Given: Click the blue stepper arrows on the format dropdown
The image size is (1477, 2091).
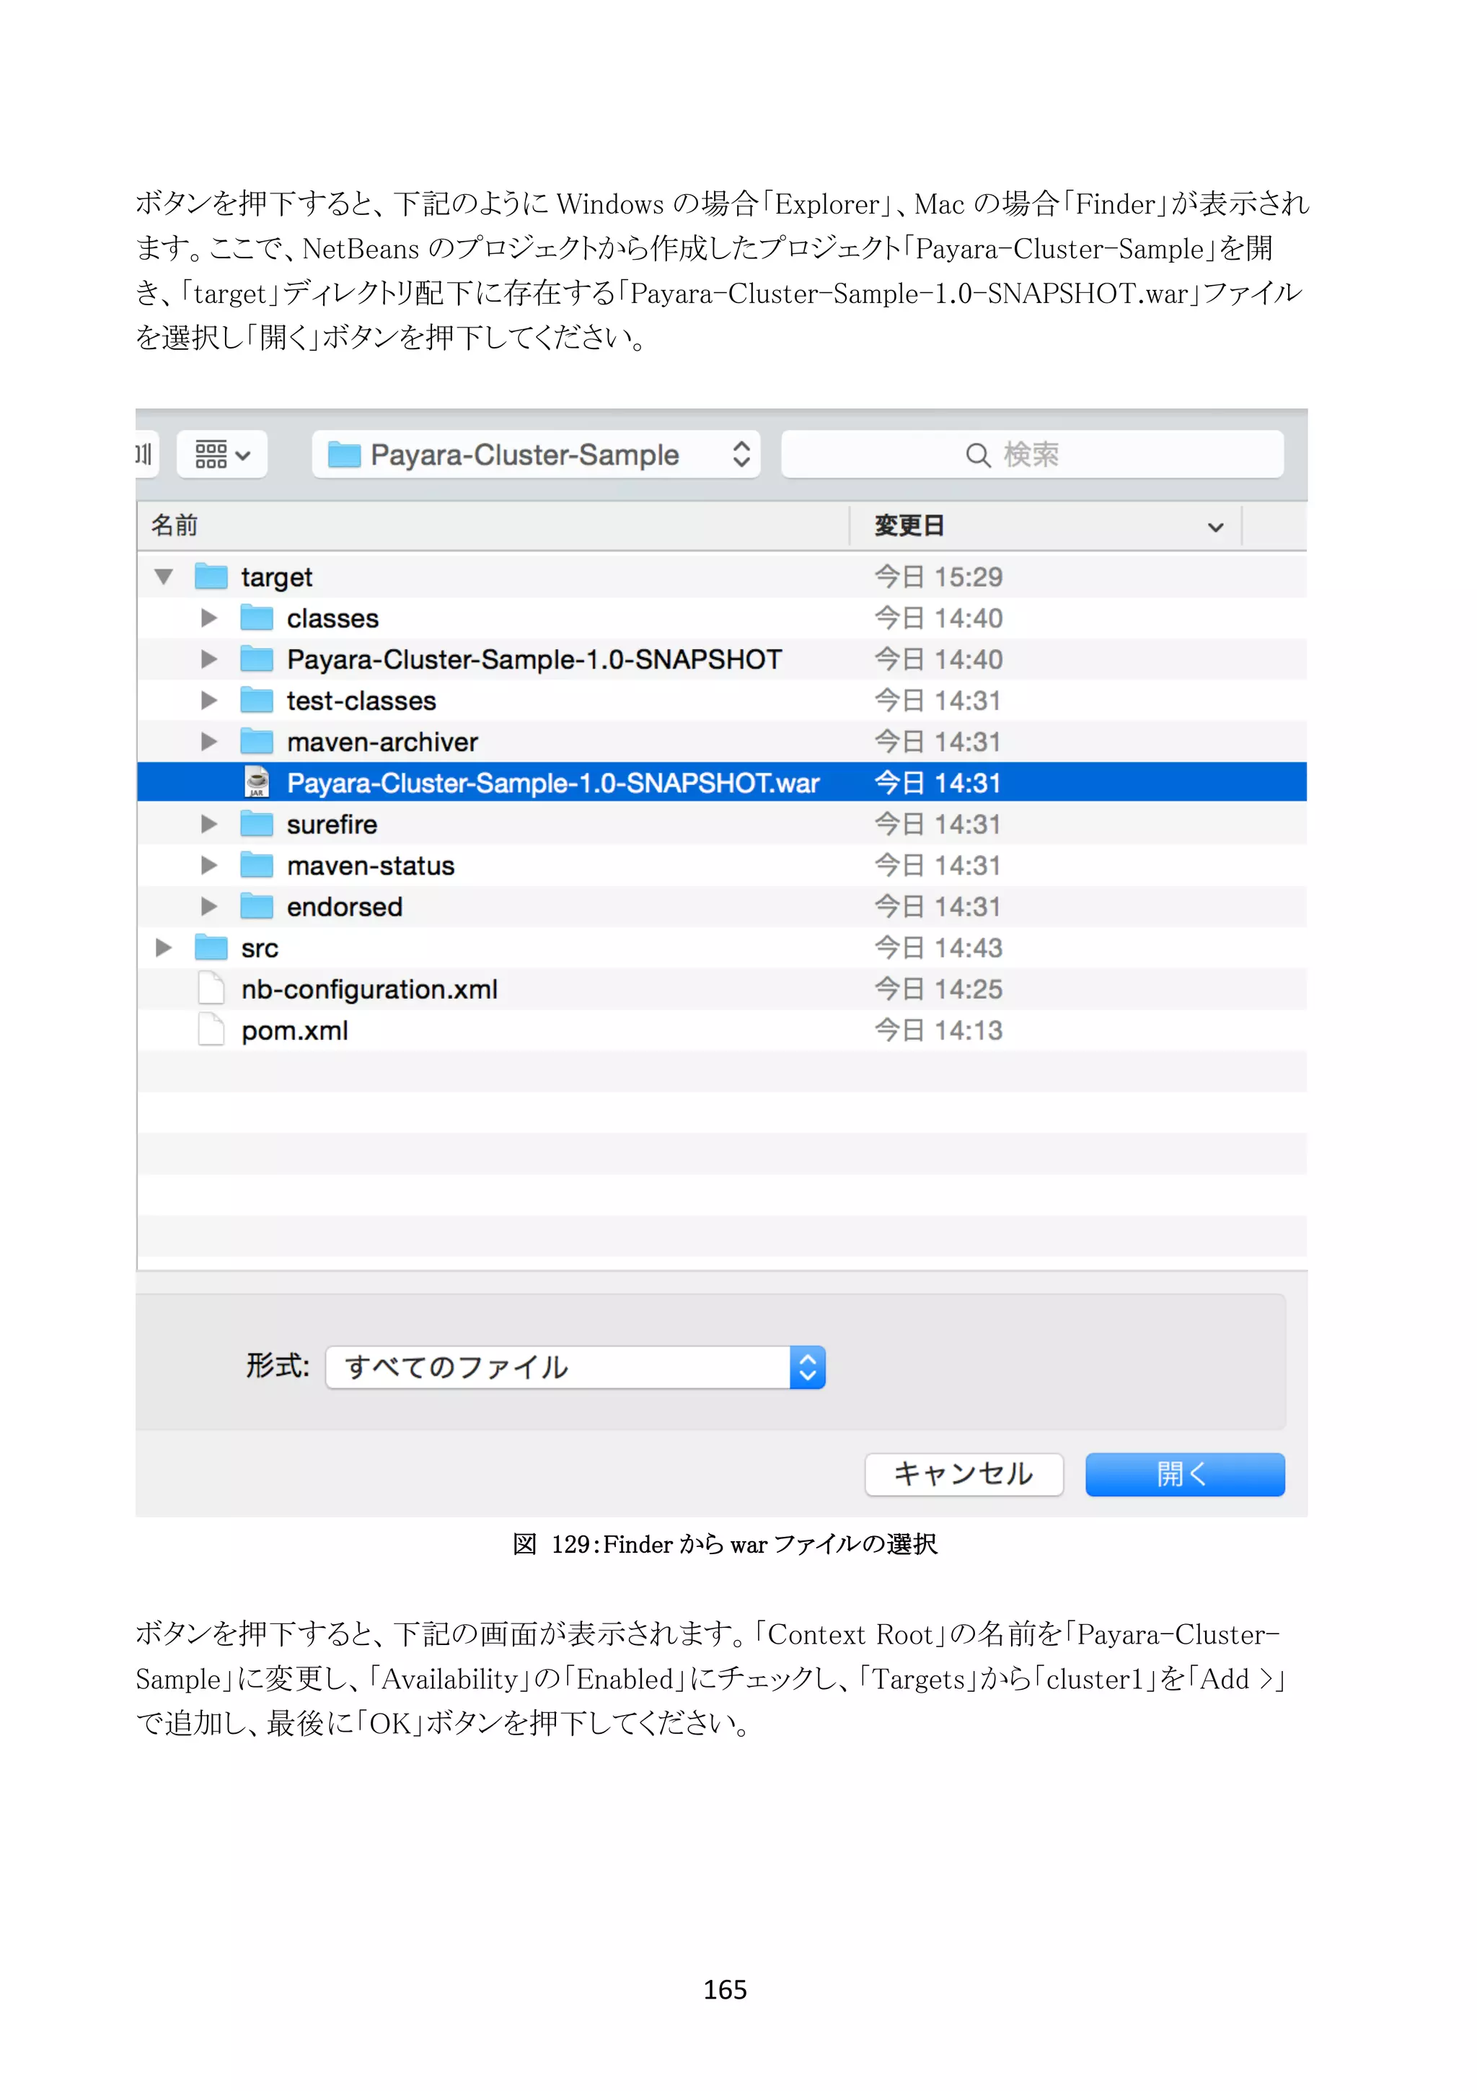Looking at the screenshot, I should tap(807, 1367).
